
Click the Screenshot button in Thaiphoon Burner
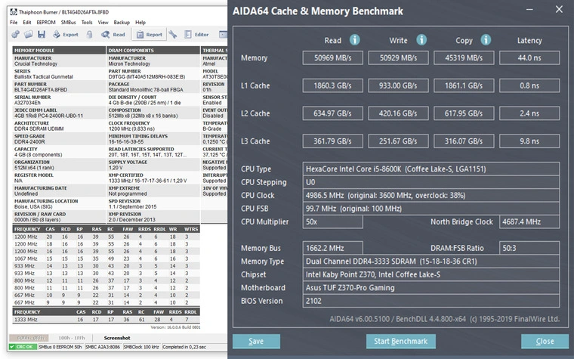[x=117, y=338]
